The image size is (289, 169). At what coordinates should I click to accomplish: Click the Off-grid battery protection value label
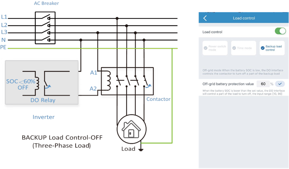point(228,84)
